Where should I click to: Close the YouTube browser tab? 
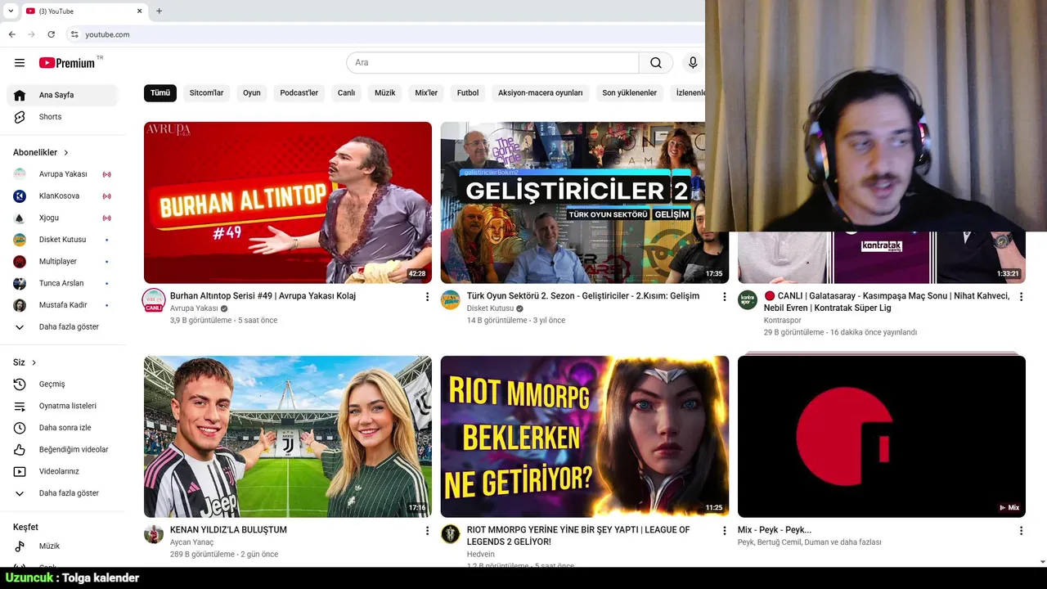click(139, 11)
